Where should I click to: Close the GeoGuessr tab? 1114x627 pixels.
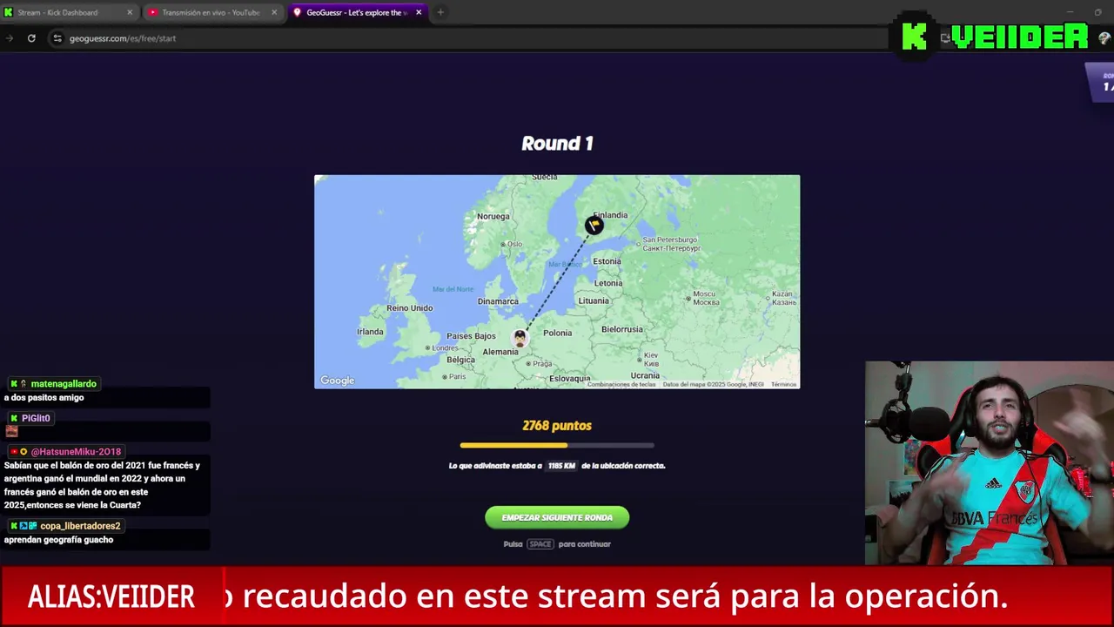click(x=419, y=12)
